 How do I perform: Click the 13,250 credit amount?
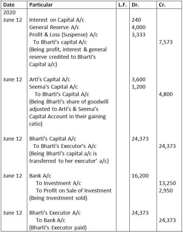click(167, 183)
